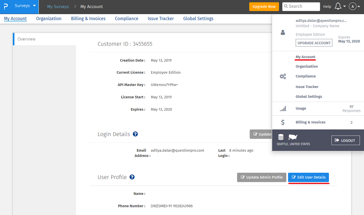Open the notifications bell icon

click(338, 6)
